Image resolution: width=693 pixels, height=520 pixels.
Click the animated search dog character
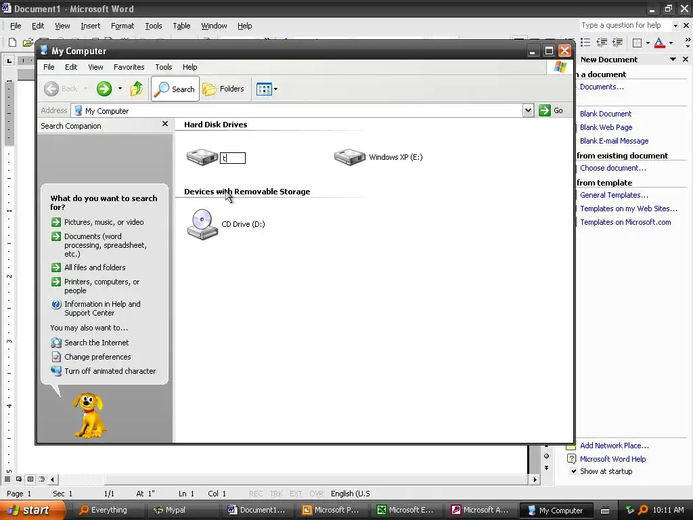[89, 416]
